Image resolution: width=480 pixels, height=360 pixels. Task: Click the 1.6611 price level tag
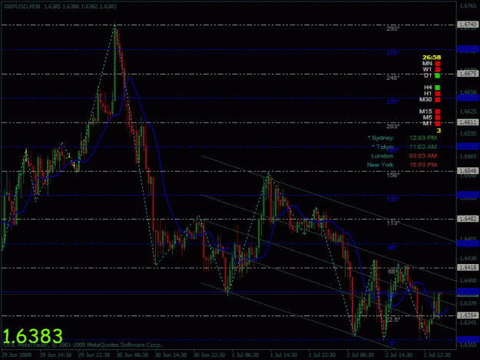click(468, 122)
